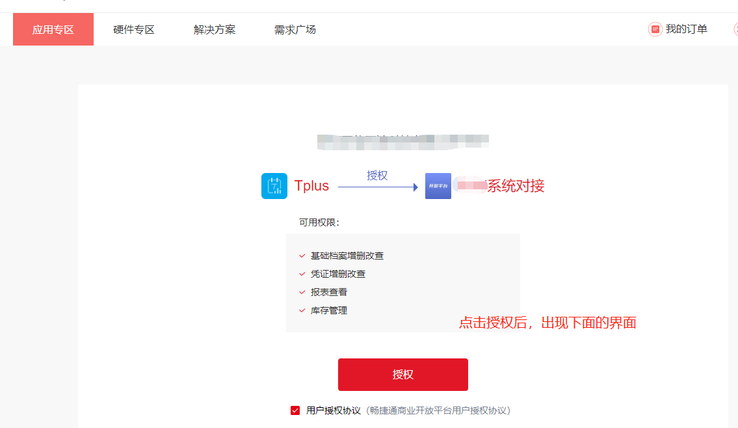Viewport: 738px width, 428px height.
Task: Click the Tplus app icon
Action: tap(274, 186)
